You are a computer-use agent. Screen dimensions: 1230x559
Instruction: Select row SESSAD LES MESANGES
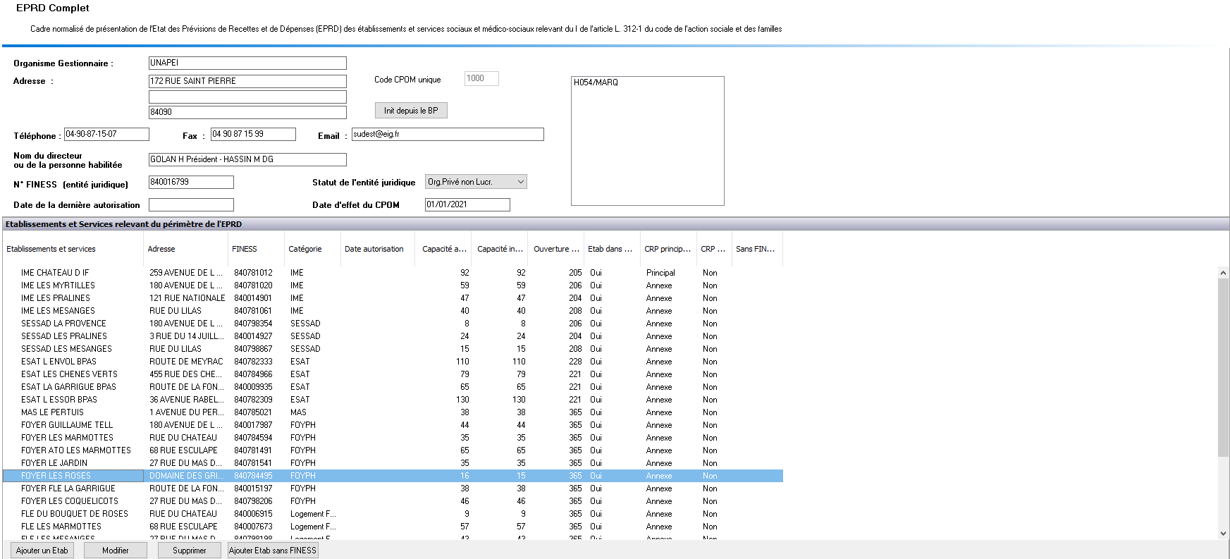[x=393, y=349]
